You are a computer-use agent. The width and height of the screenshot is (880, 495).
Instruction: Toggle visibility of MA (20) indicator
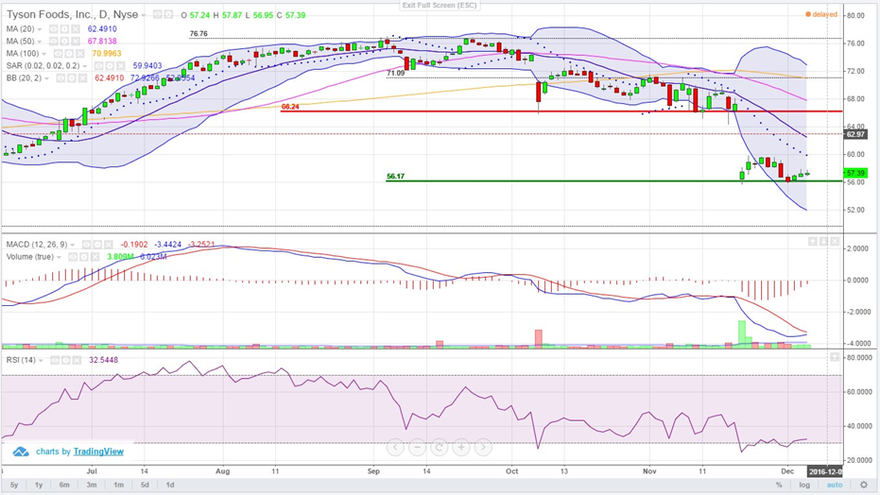coord(53,29)
